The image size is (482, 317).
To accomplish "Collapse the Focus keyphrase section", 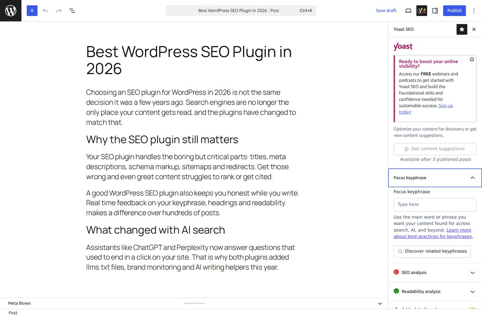I will click(x=435, y=178).
